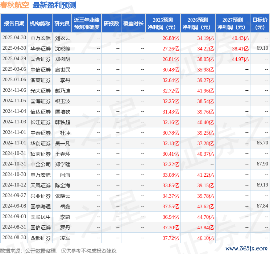Click the 46.10亿 forecast value
The width and height of the screenshot is (270, 254).
click(x=205, y=238)
